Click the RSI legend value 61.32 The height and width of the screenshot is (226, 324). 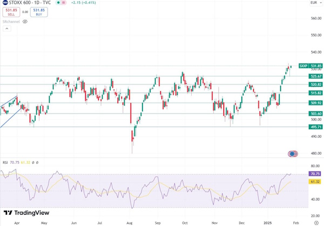pyautogui.click(x=25, y=163)
